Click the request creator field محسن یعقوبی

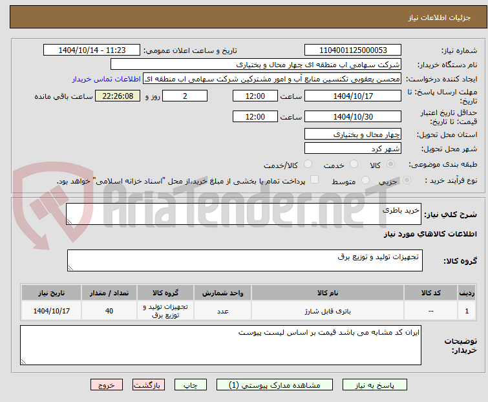tap(272, 79)
